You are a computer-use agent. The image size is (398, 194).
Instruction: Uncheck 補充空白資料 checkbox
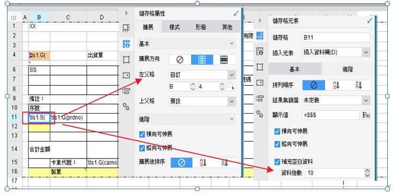[277, 161]
